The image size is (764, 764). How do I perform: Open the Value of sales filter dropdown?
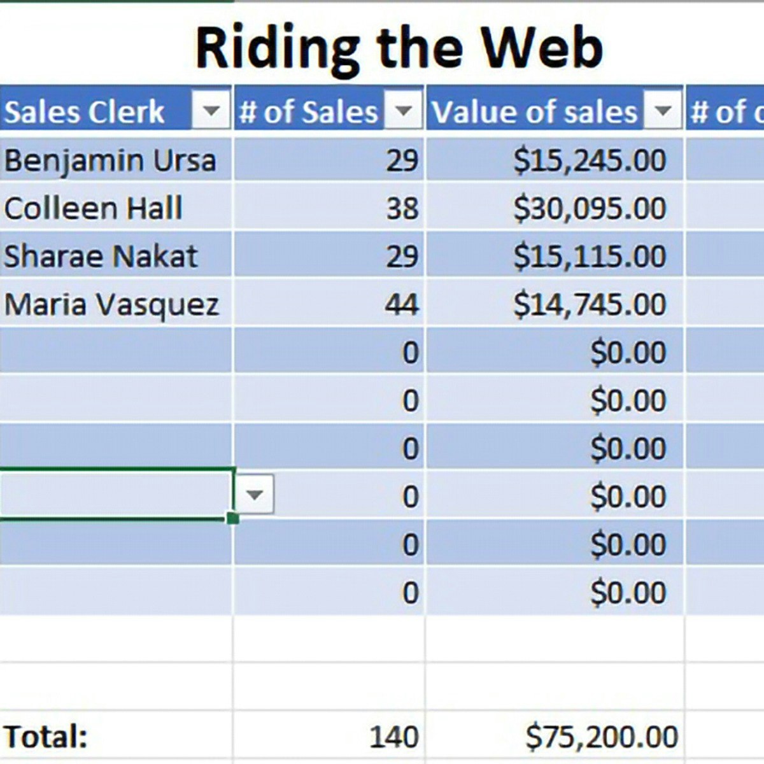coord(663,112)
